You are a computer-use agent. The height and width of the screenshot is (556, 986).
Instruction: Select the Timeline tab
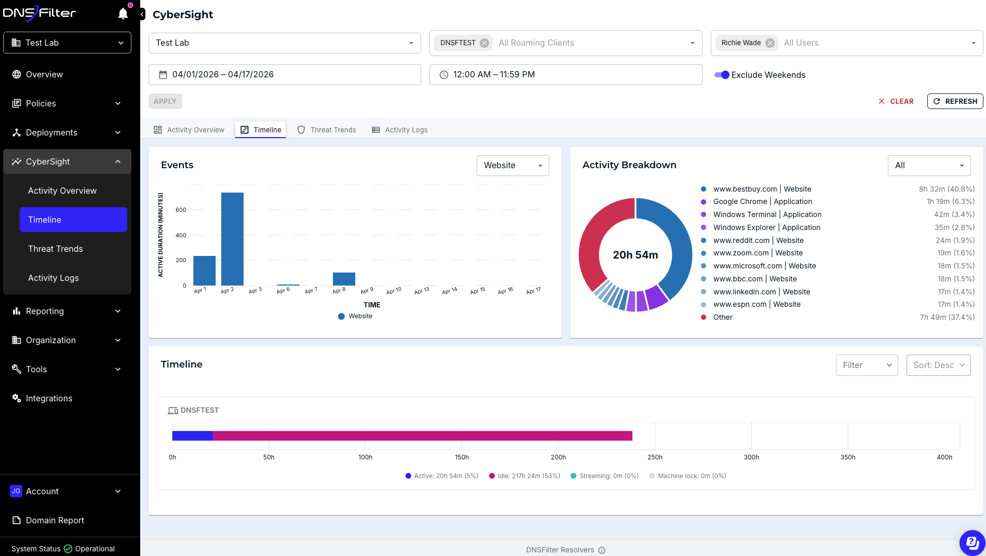(x=261, y=130)
